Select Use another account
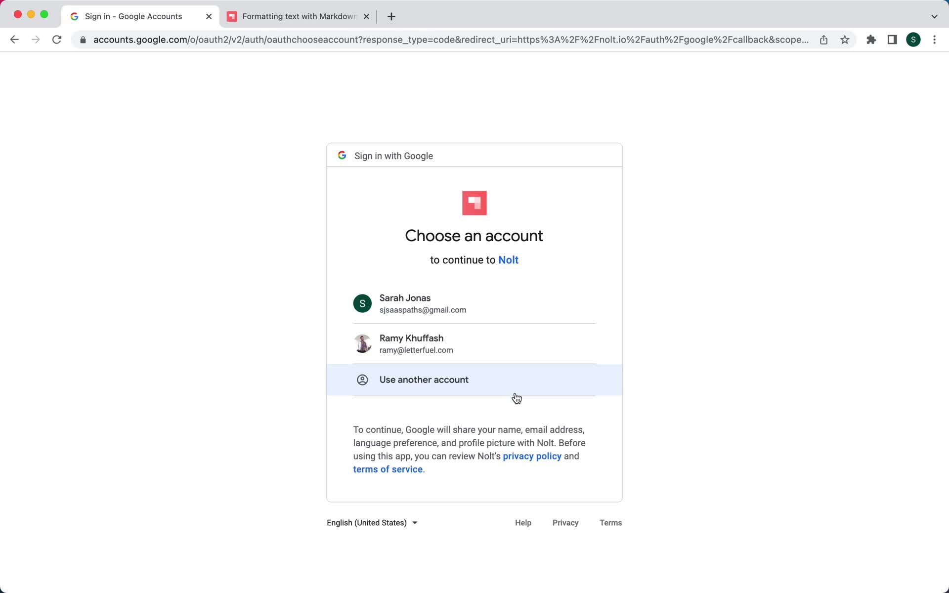949x593 pixels. pyautogui.click(x=474, y=380)
